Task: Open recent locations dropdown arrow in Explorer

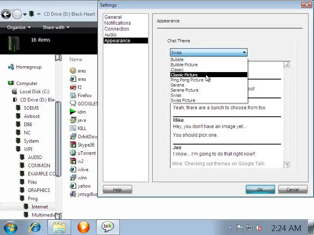Action: click(25, 14)
